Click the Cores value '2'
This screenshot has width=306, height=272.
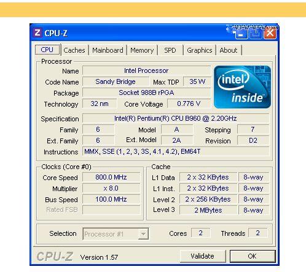coord(200,233)
